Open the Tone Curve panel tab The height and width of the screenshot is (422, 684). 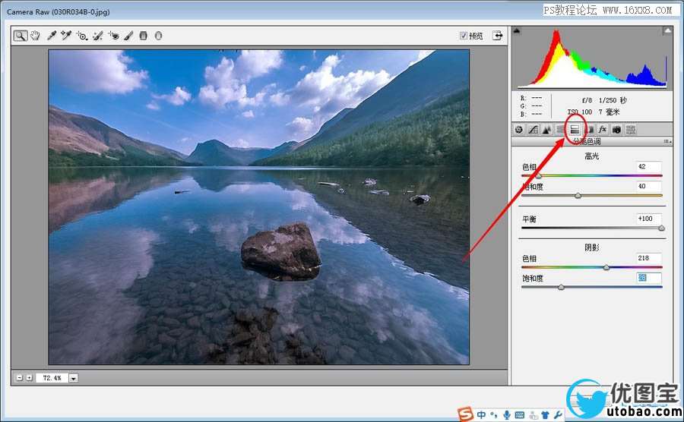click(x=533, y=129)
